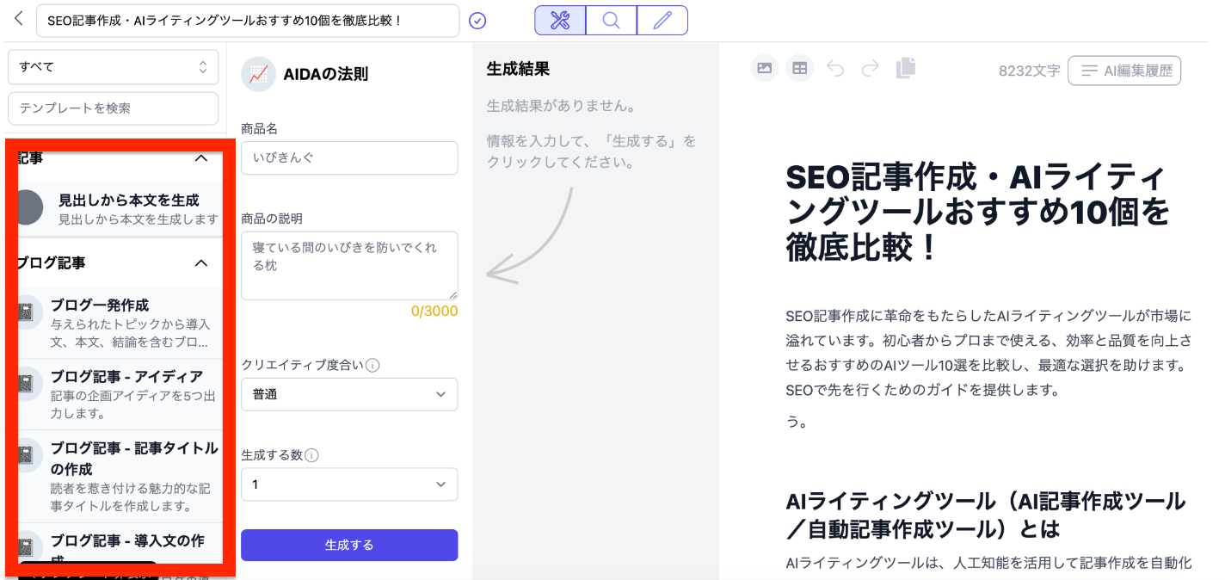1225x580 pixels.
Task: Edit the article title field
Action: [x=248, y=21]
